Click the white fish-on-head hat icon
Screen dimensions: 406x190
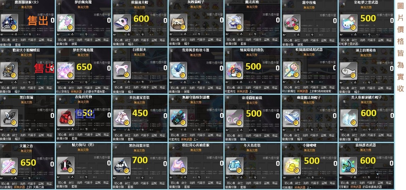pyautogui.click(x=348, y=70)
